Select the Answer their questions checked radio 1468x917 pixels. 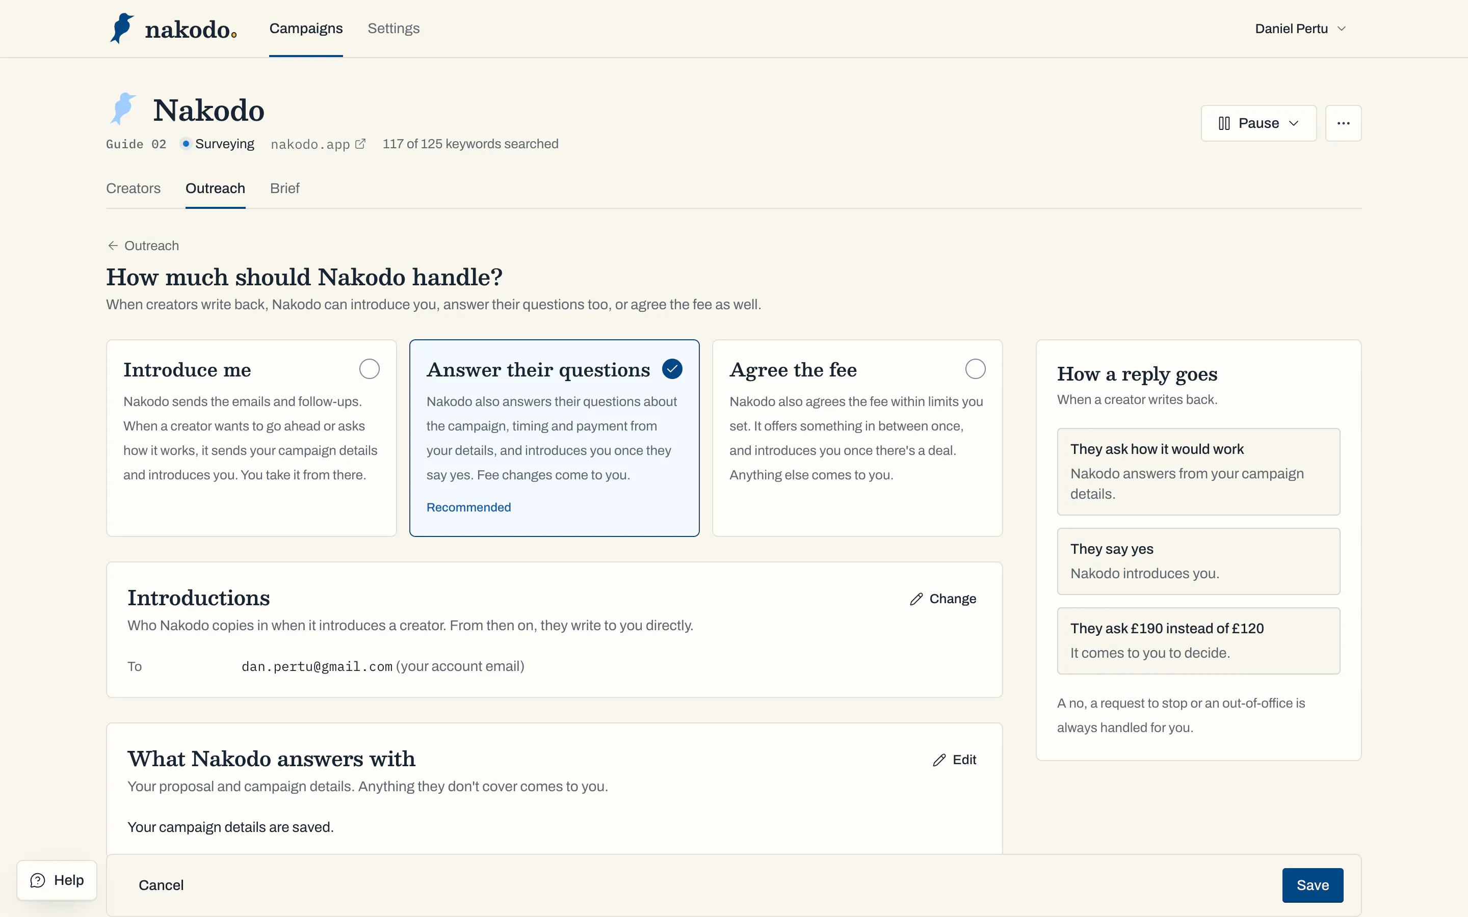(x=672, y=369)
